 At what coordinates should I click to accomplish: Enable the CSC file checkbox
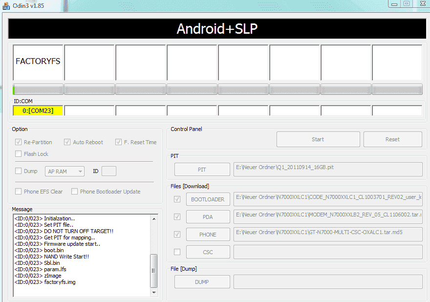[x=177, y=252]
